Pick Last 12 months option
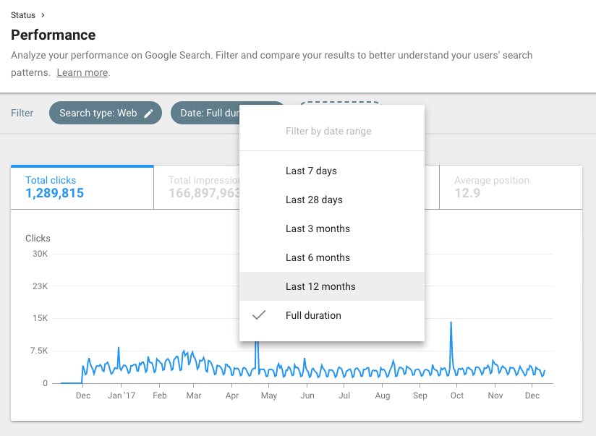The height and width of the screenshot is (436, 596). [x=332, y=286]
